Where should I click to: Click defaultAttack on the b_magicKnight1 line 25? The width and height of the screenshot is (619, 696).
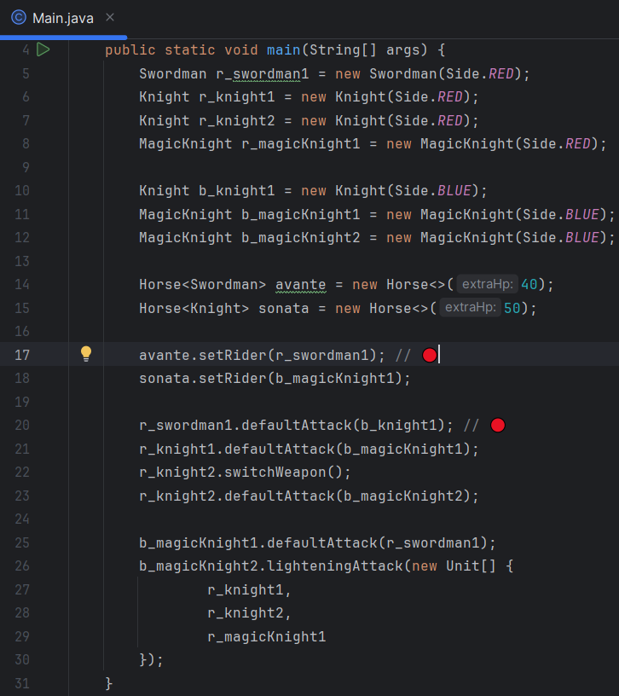(322, 542)
